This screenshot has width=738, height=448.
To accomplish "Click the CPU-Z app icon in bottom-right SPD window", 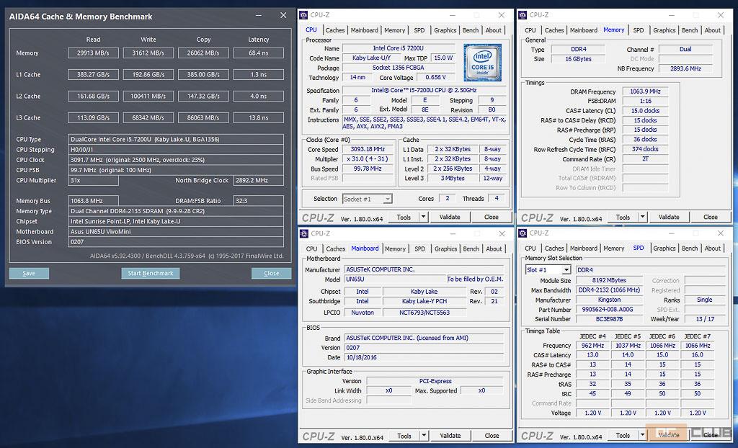I will pyautogui.click(x=523, y=233).
